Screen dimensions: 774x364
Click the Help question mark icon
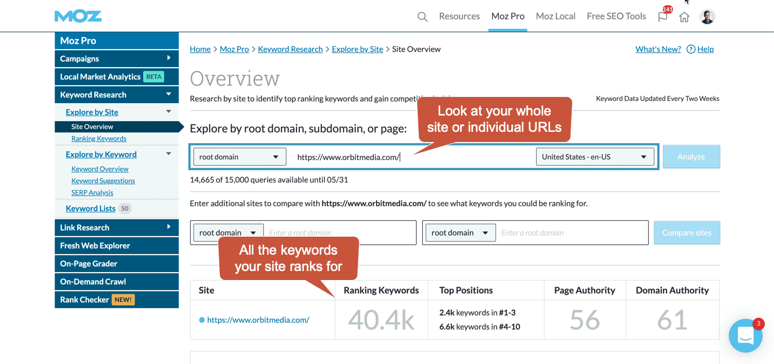pyautogui.click(x=691, y=49)
